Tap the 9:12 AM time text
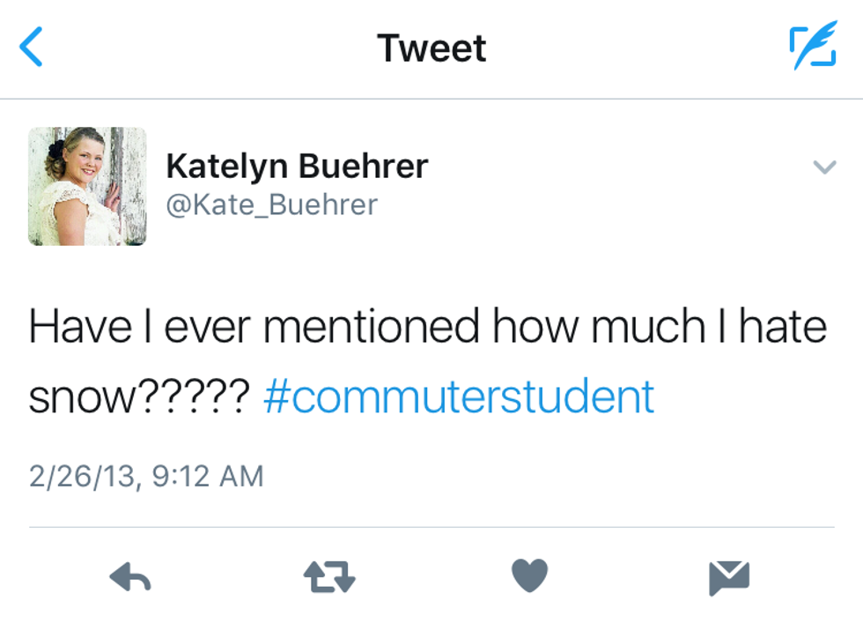Screen dimensions: 863x623 click(x=208, y=476)
